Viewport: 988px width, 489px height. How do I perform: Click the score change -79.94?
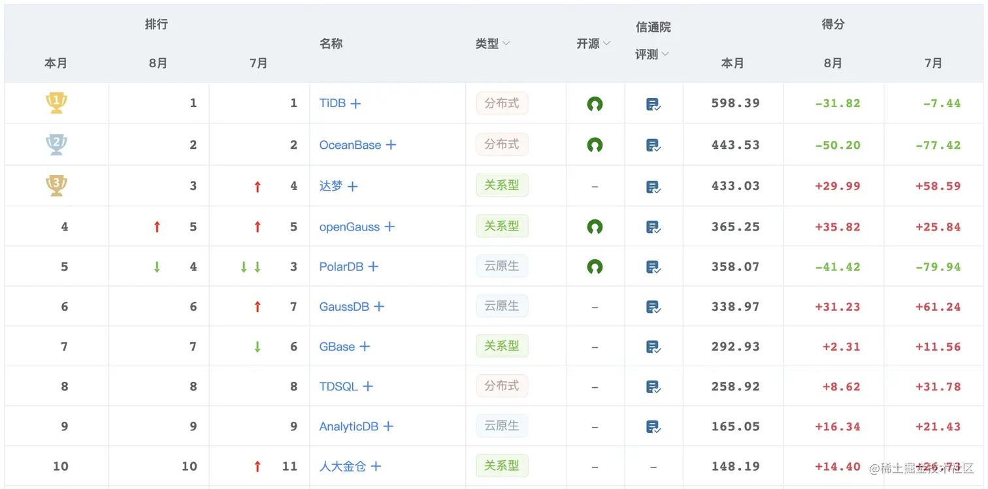tap(938, 266)
